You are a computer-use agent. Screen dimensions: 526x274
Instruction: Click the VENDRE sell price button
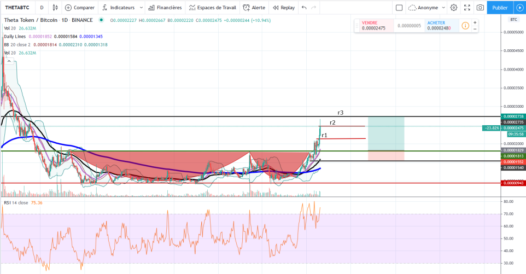[x=374, y=26]
